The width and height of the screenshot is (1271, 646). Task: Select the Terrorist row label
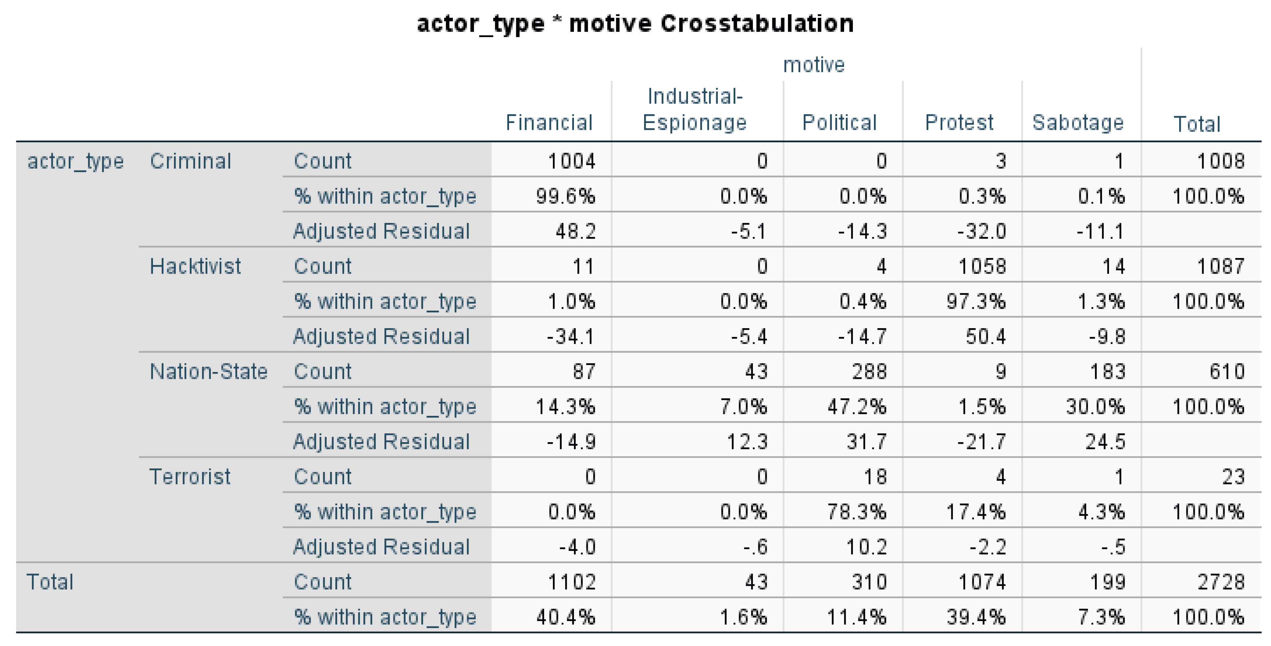tap(190, 476)
